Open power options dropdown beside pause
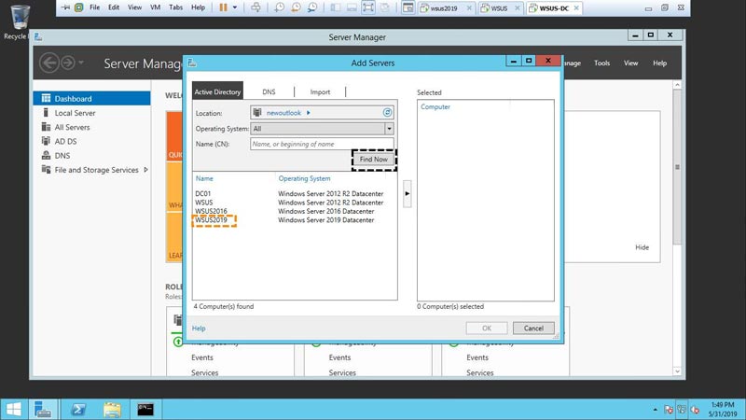The width and height of the screenshot is (746, 420). (x=235, y=7)
